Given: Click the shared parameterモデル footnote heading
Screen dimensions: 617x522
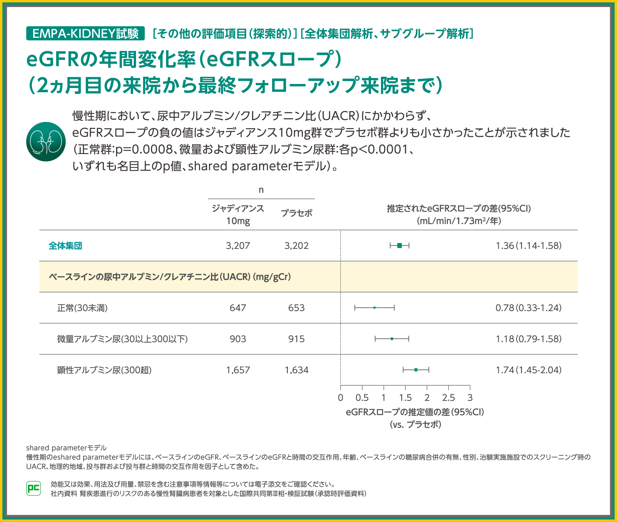Looking at the screenshot, I should click(x=66, y=448).
